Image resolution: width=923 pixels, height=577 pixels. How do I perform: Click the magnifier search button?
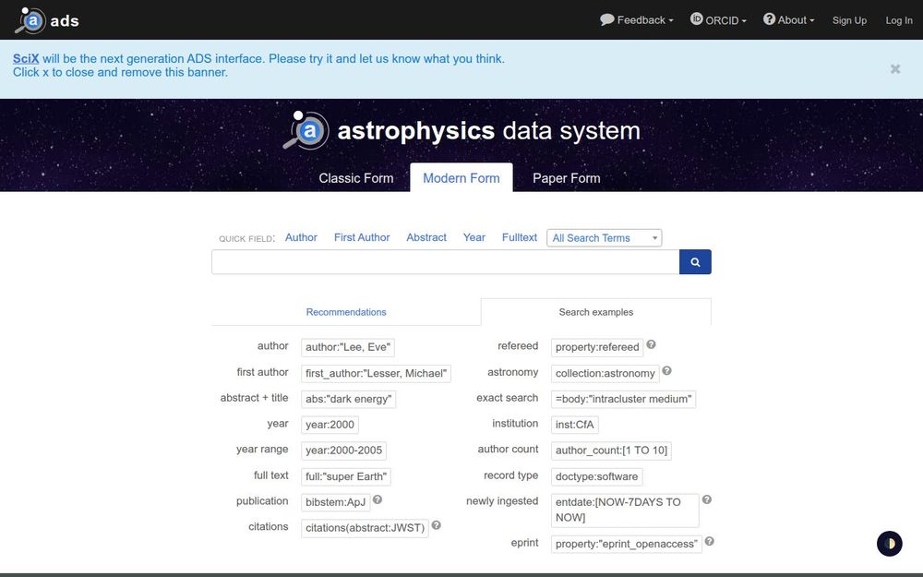click(695, 262)
